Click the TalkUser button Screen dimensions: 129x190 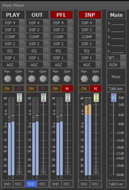click(116, 89)
